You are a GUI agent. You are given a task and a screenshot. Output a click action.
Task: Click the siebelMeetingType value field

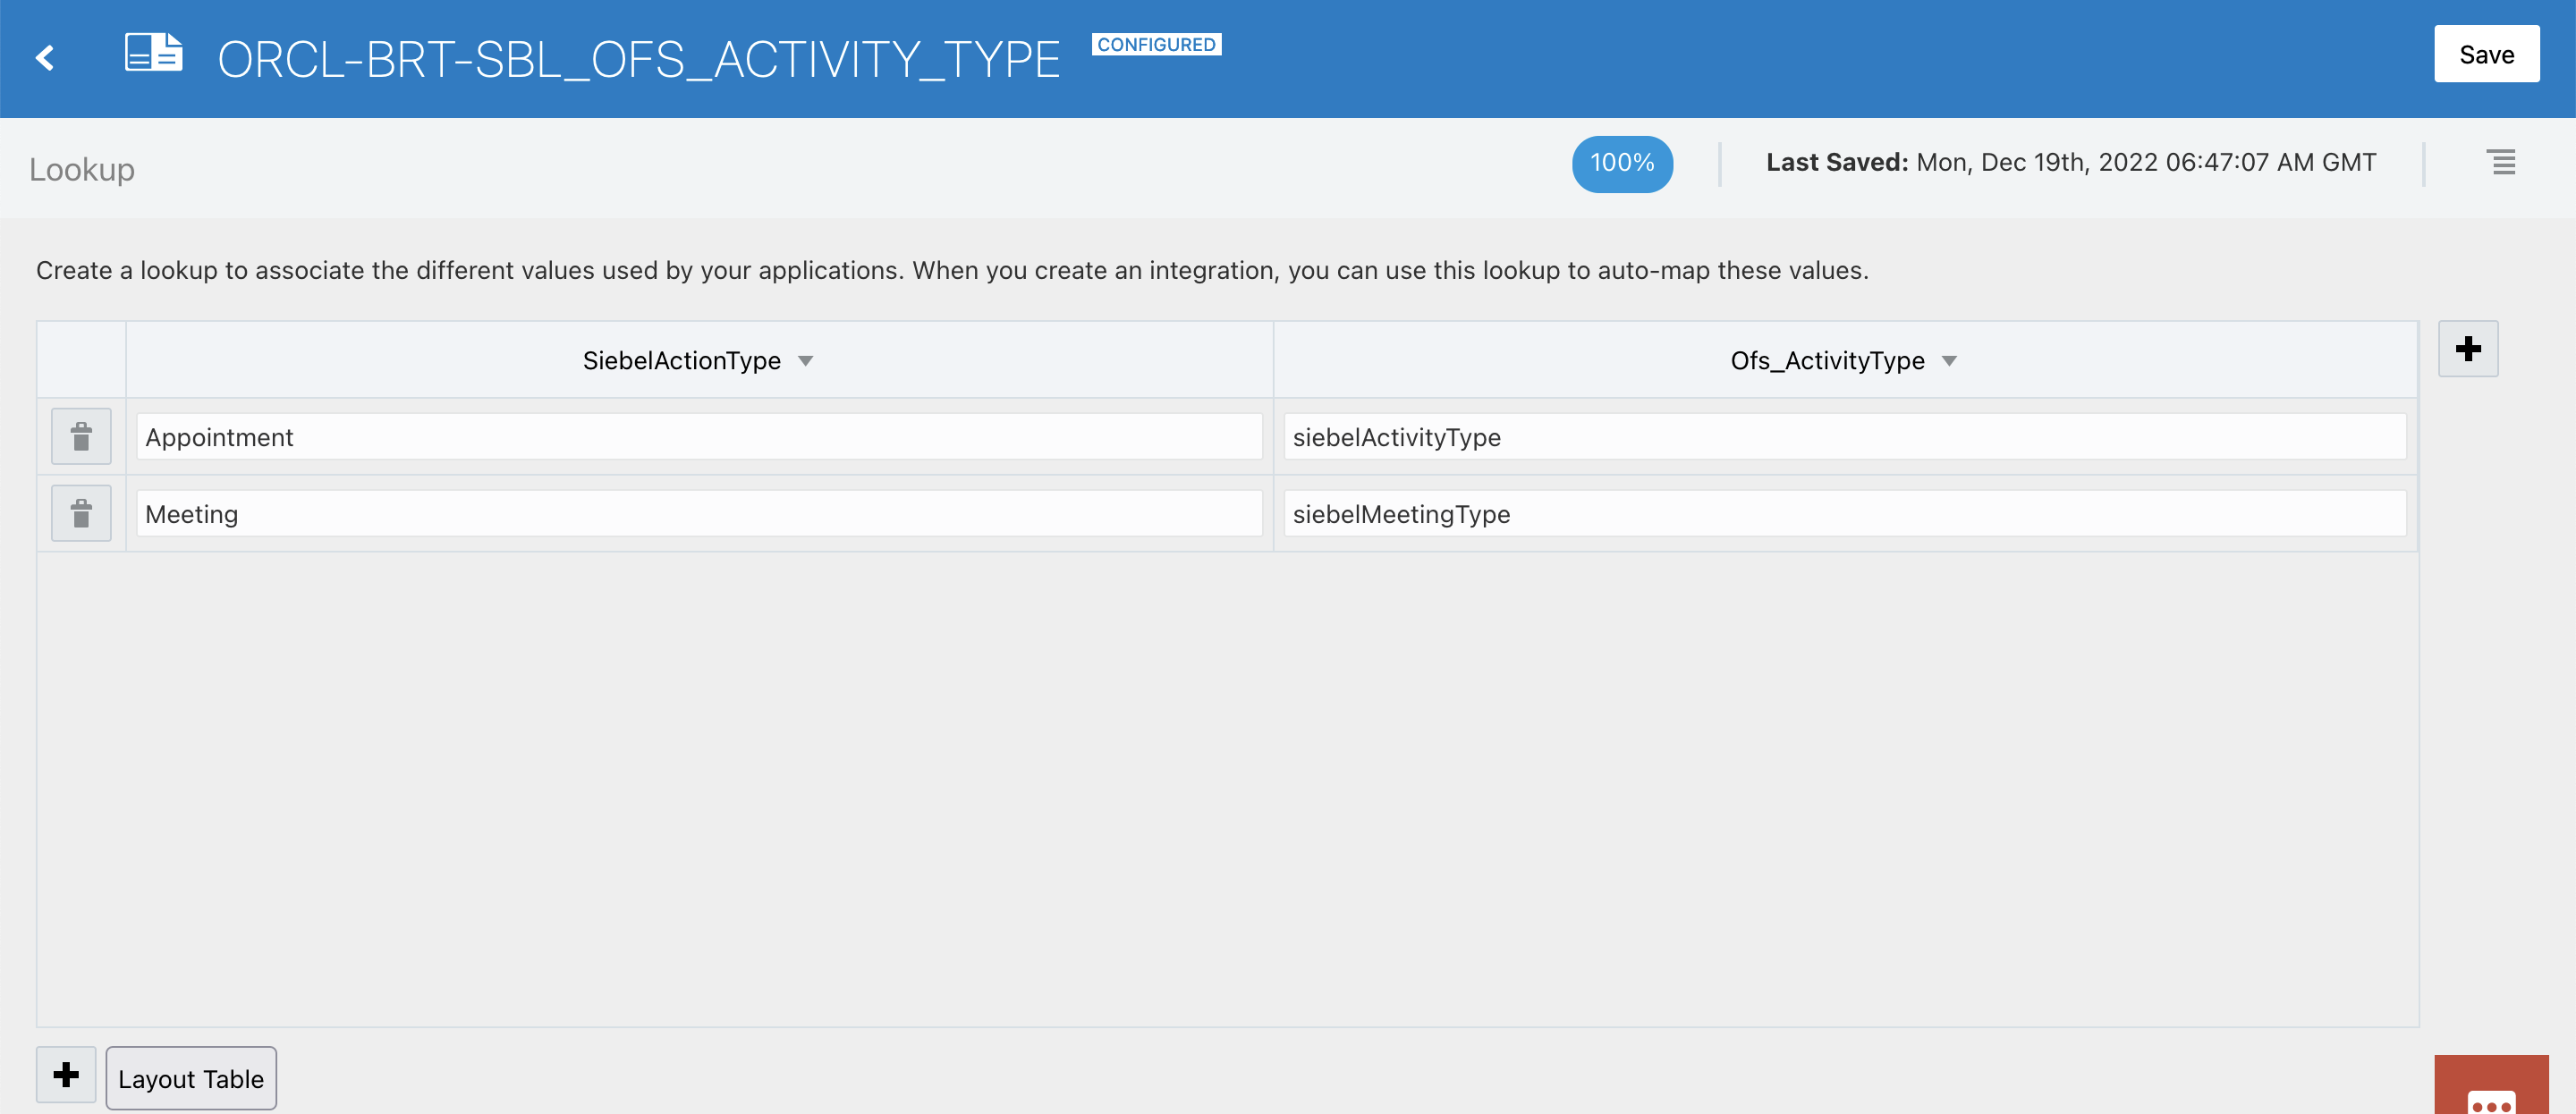1844,514
